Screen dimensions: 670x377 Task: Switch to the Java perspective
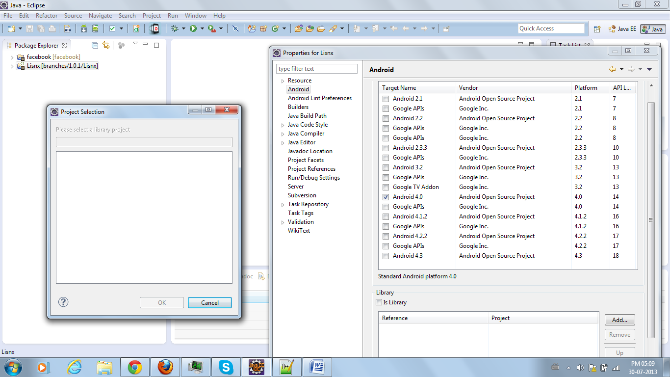(652, 29)
